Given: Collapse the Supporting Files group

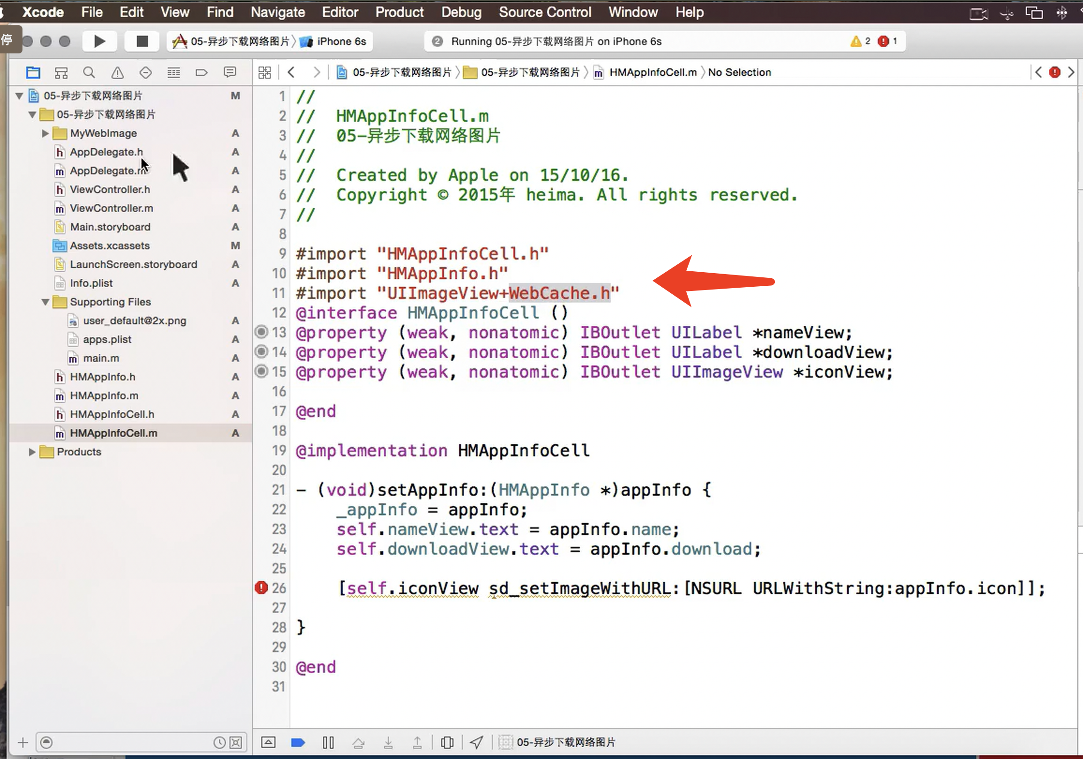Looking at the screenshot, I should [45, 302].
